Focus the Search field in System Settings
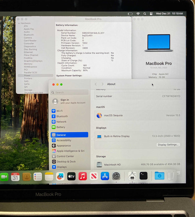195x217 pixels. 70,92
